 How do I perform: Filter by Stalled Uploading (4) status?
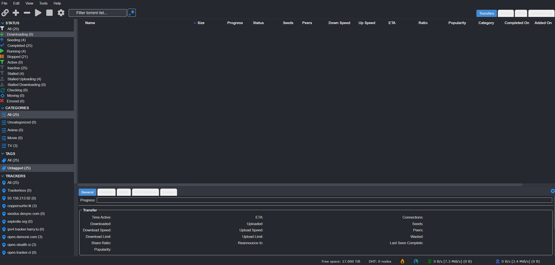pyautogui.click(x=37, y=79)
